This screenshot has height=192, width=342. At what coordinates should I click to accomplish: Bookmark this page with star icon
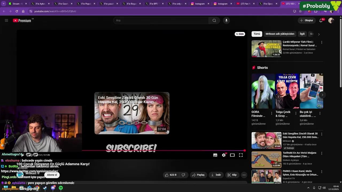coord(300,11)
